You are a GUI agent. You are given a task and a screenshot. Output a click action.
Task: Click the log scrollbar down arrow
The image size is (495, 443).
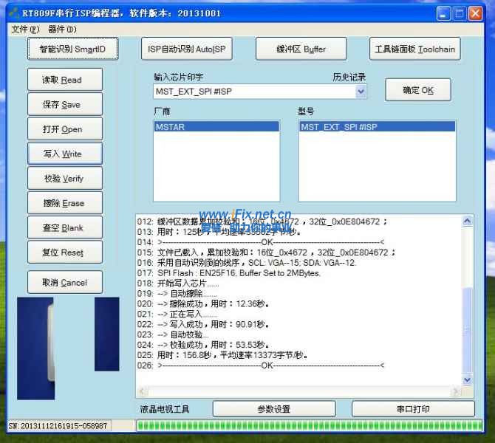pos(467,380)
